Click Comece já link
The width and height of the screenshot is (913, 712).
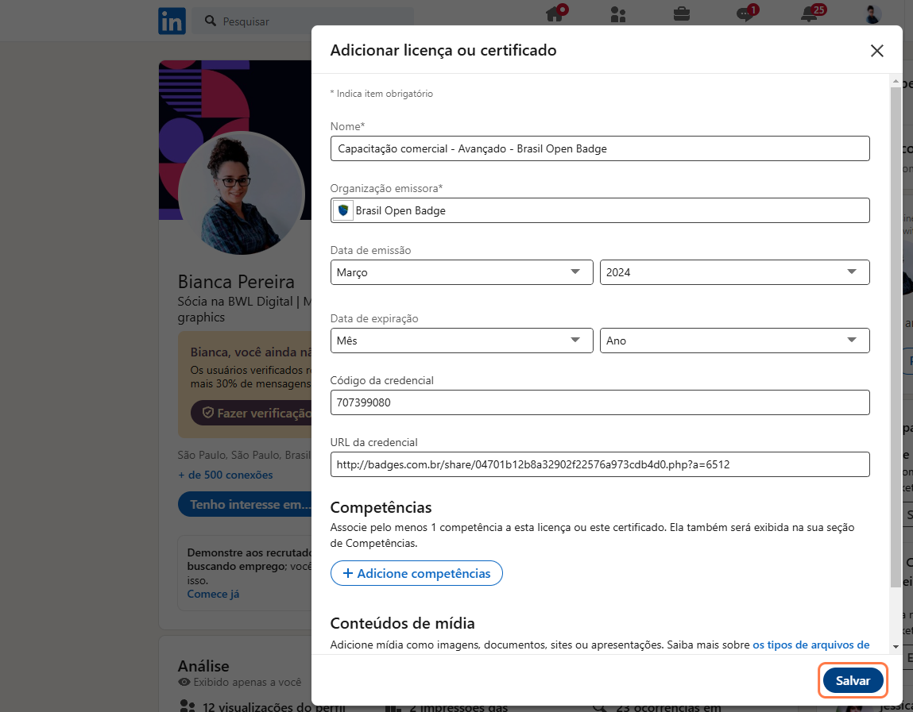[213, 594]
